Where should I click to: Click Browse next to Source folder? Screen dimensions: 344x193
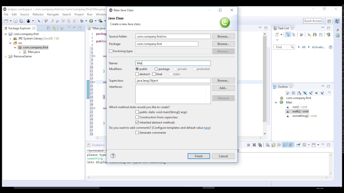pyautogui.click(x=223, y=36)
